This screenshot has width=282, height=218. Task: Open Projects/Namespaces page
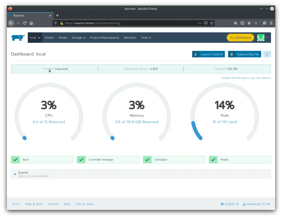click(x=104, y=38)
